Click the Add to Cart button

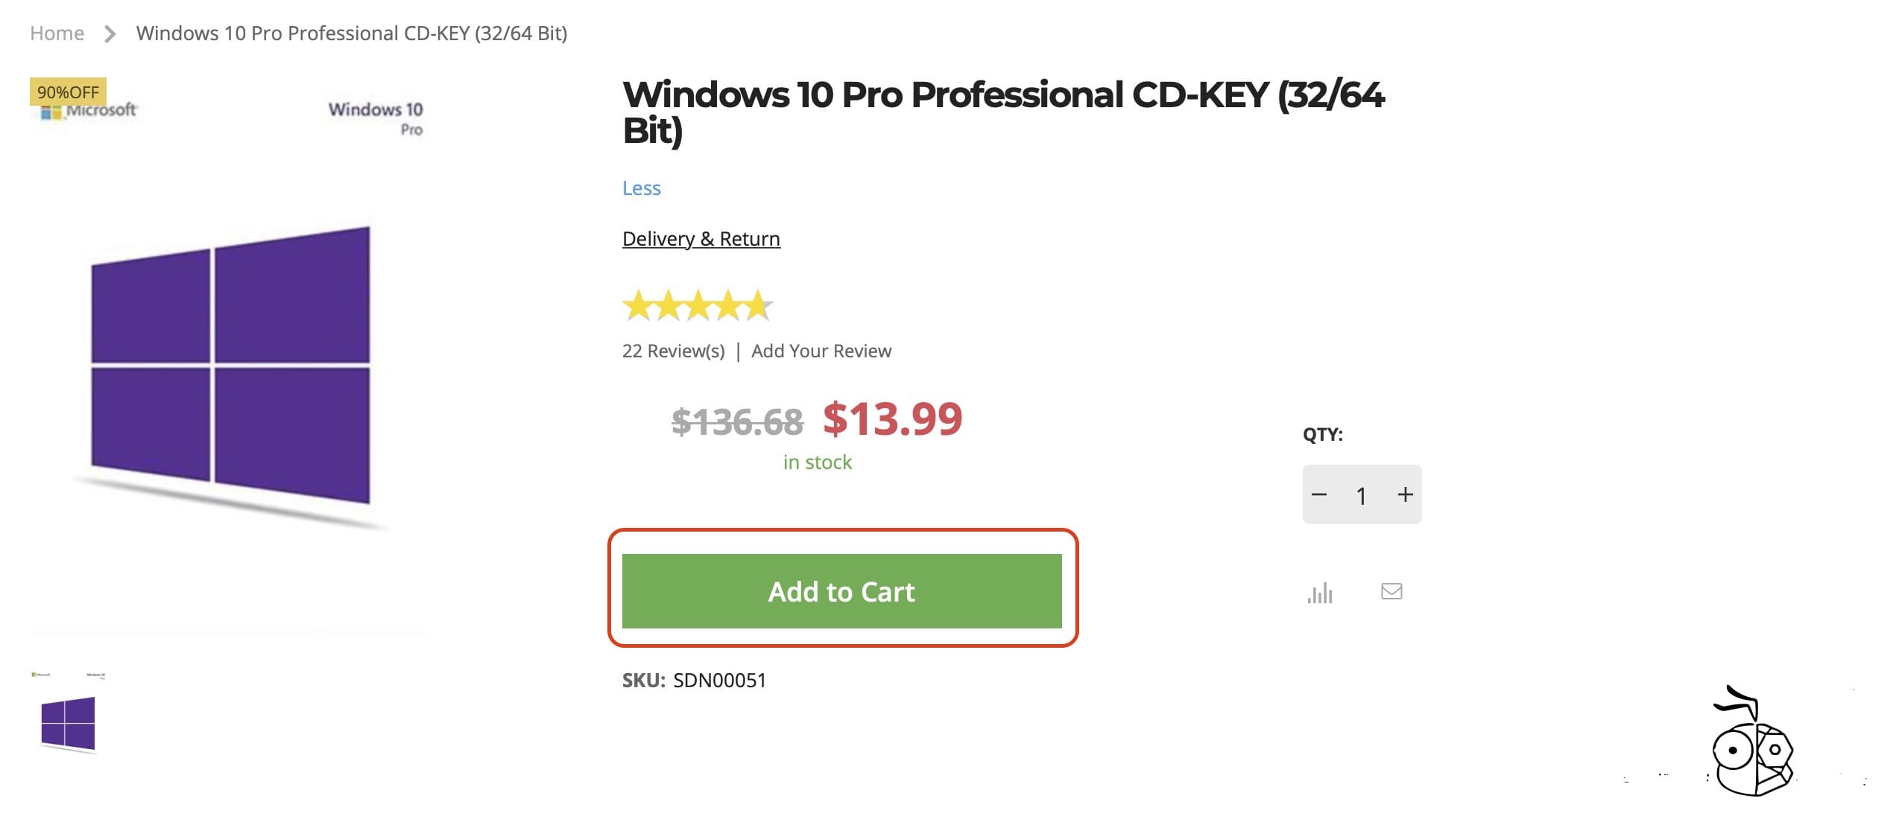pyautogui.click(x=841, y=592)
